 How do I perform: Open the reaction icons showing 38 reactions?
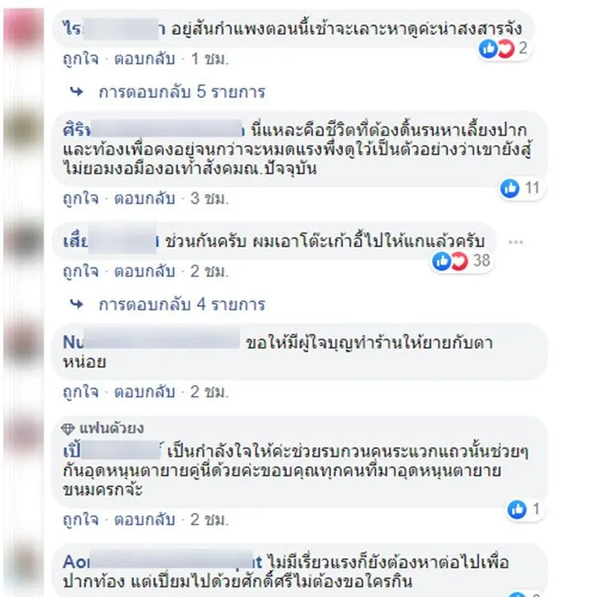462,261
